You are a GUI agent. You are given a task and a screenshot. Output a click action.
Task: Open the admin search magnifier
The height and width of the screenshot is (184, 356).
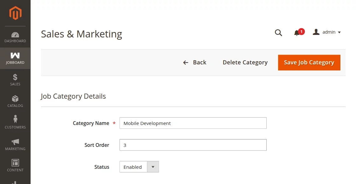(x=278, y=33)
